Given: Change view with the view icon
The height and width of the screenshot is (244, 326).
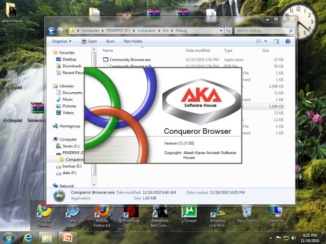Looking at the screenshot, I should pyautogui.click(x=258, y=42).
